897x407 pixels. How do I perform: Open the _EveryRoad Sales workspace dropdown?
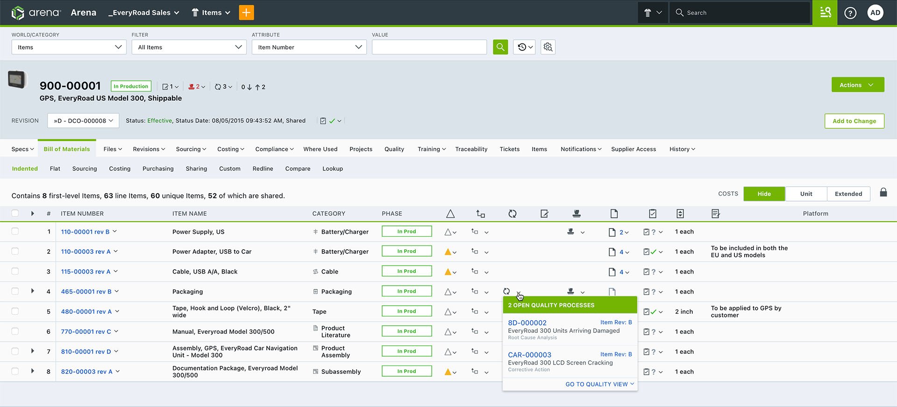pyautogui.click(x=144, y=13)
